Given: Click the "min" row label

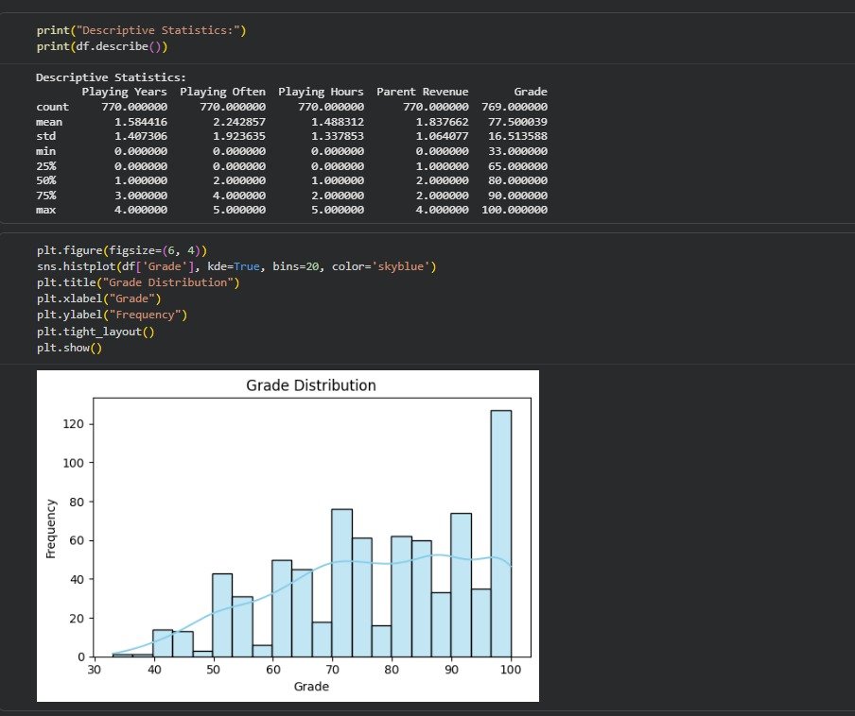Looking at the screenshot, I should 45,151.
